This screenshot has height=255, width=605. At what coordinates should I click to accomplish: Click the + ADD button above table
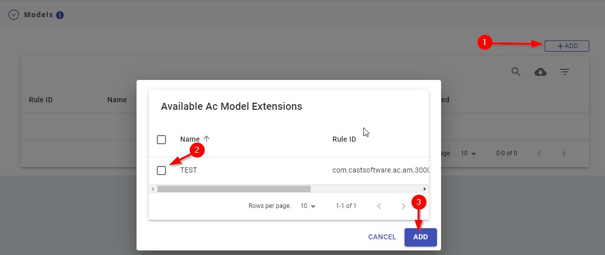[x=567, y=46]
